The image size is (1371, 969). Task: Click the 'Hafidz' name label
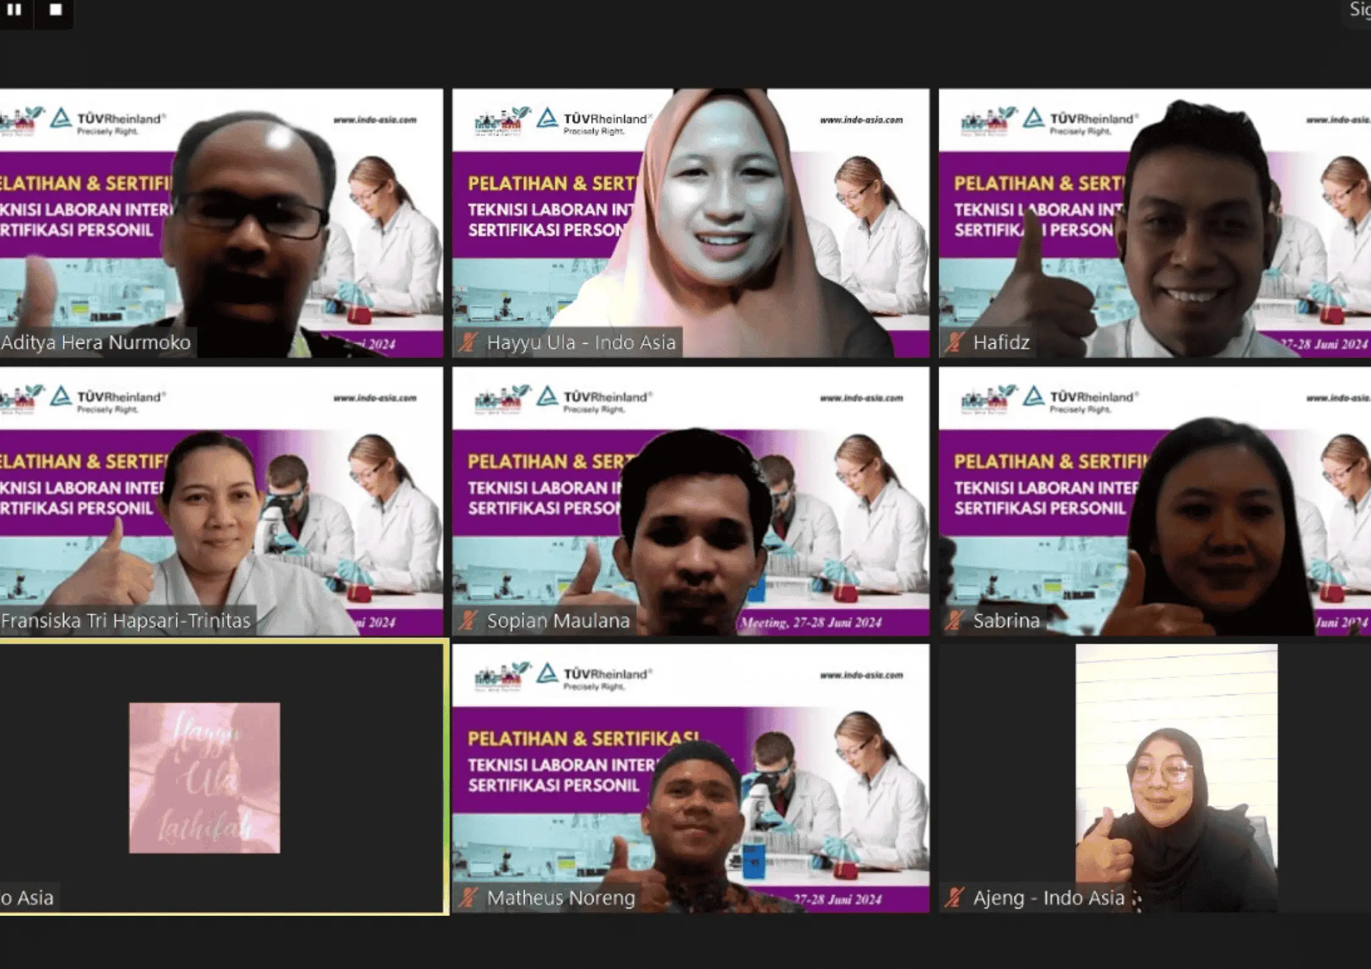[1002, 343]
